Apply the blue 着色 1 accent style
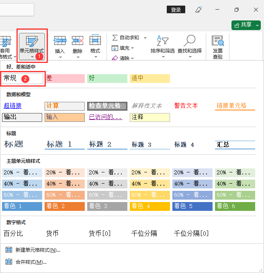The image size is (264, 273). 22,206
